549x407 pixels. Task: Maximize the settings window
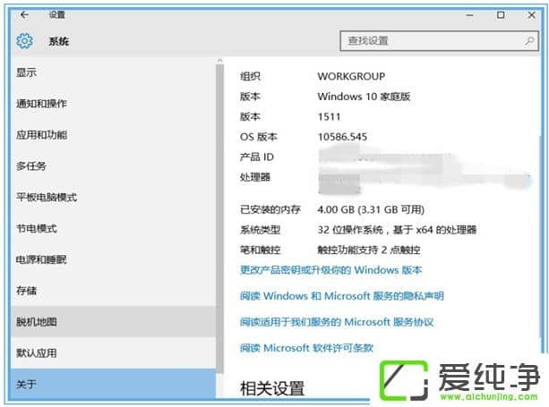(x=501, y=15)
